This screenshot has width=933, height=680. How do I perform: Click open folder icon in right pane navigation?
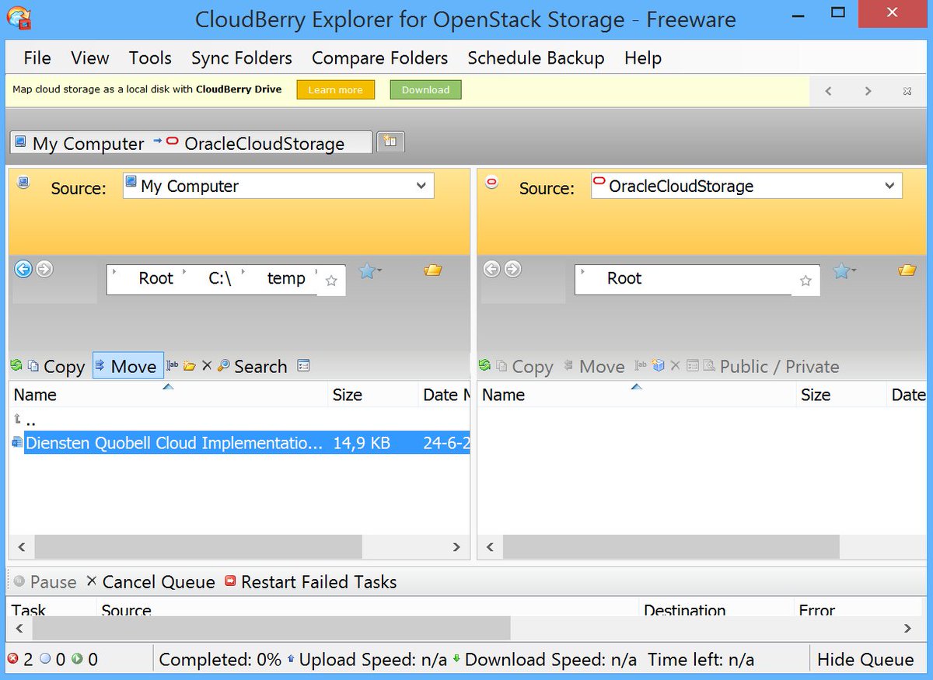pyautogui.click(x=907, y=270)
